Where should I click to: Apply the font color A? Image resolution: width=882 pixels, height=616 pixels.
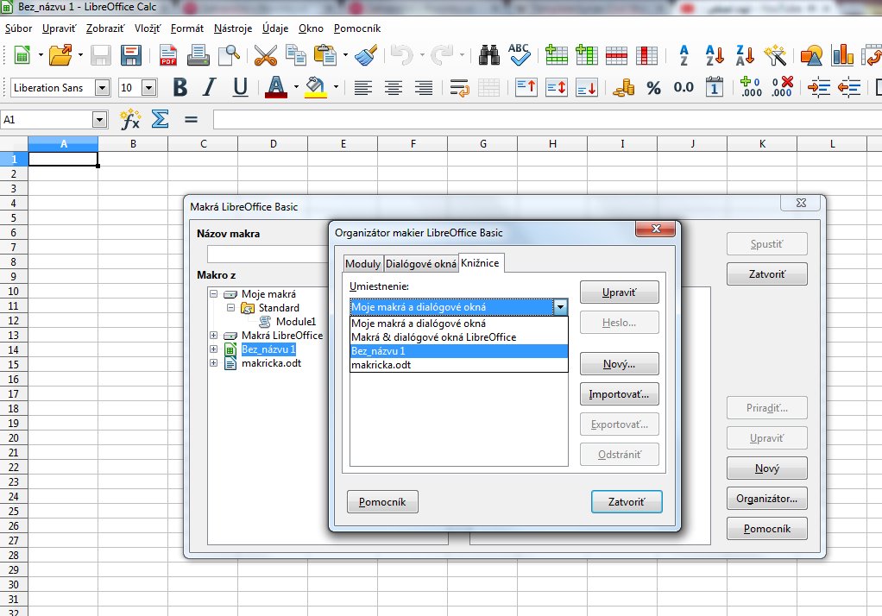click(275, 87)
